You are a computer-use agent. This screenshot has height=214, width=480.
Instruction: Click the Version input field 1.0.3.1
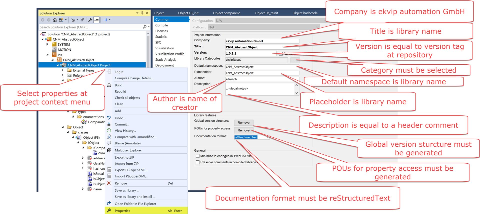click(251, 53)
